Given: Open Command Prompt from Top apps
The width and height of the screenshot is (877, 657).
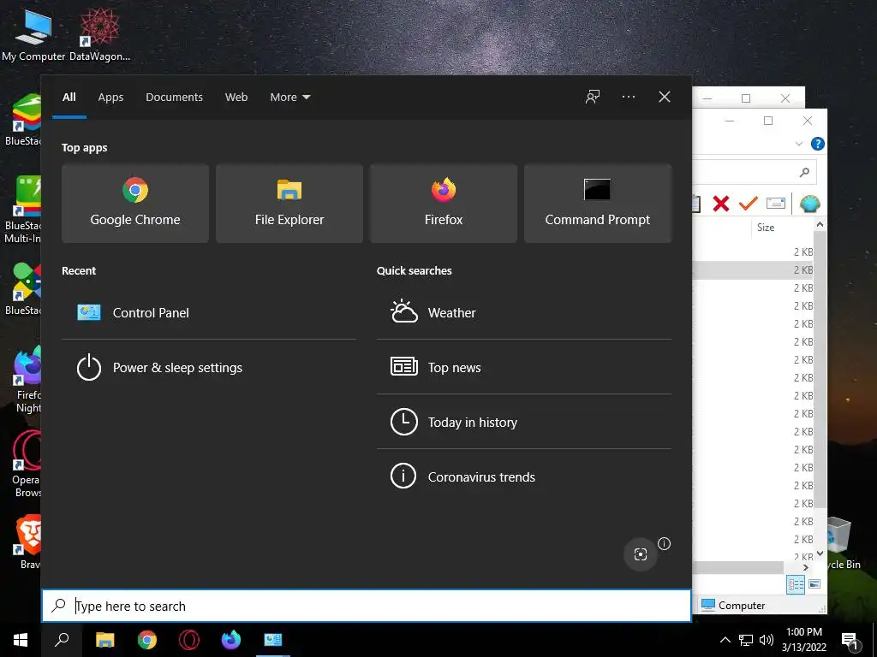Looking at the screenshot, I should (597, 204).
